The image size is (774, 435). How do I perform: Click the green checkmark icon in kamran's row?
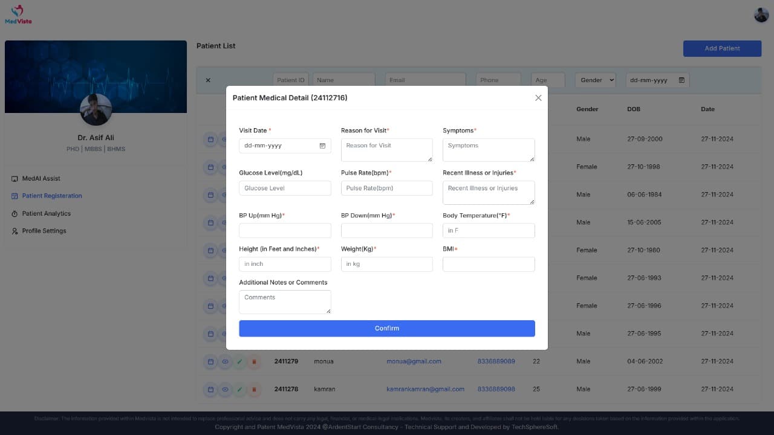tap(239, 389)
